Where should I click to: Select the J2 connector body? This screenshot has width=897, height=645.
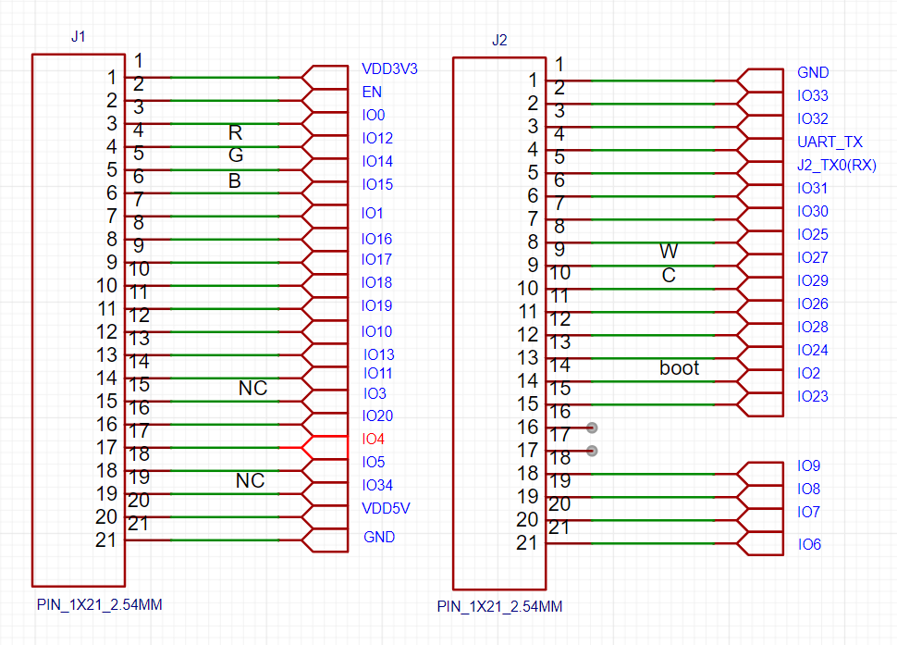tap(499, 323)
